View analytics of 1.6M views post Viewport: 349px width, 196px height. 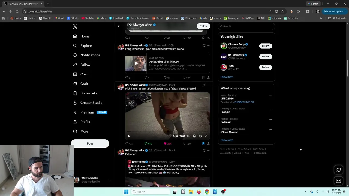pyautogui.click(x=187, y=143)
